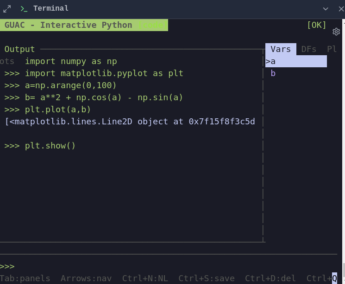Click the [code] mode label
Viewport: 345px width, 284px height.
pyautogui.click(x=153, y=25)
